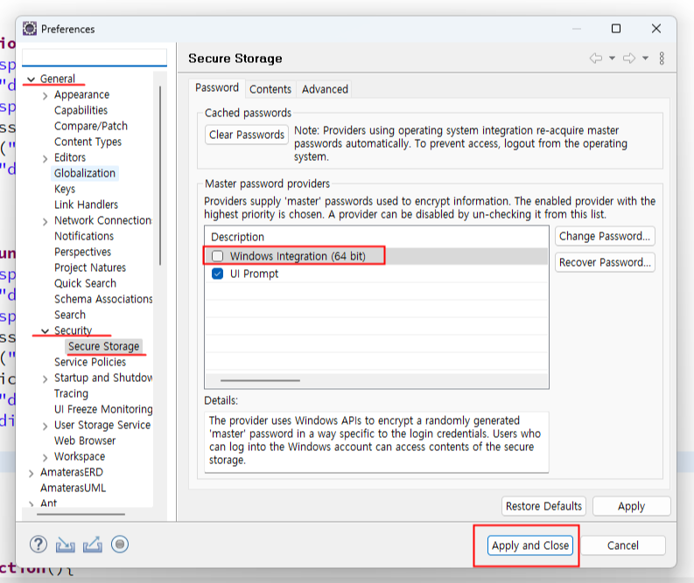The width and height of the screenshot is (694, 583).
Task: Expand the Appearance node
Action: pyautogui.click(x=46, y=96)
